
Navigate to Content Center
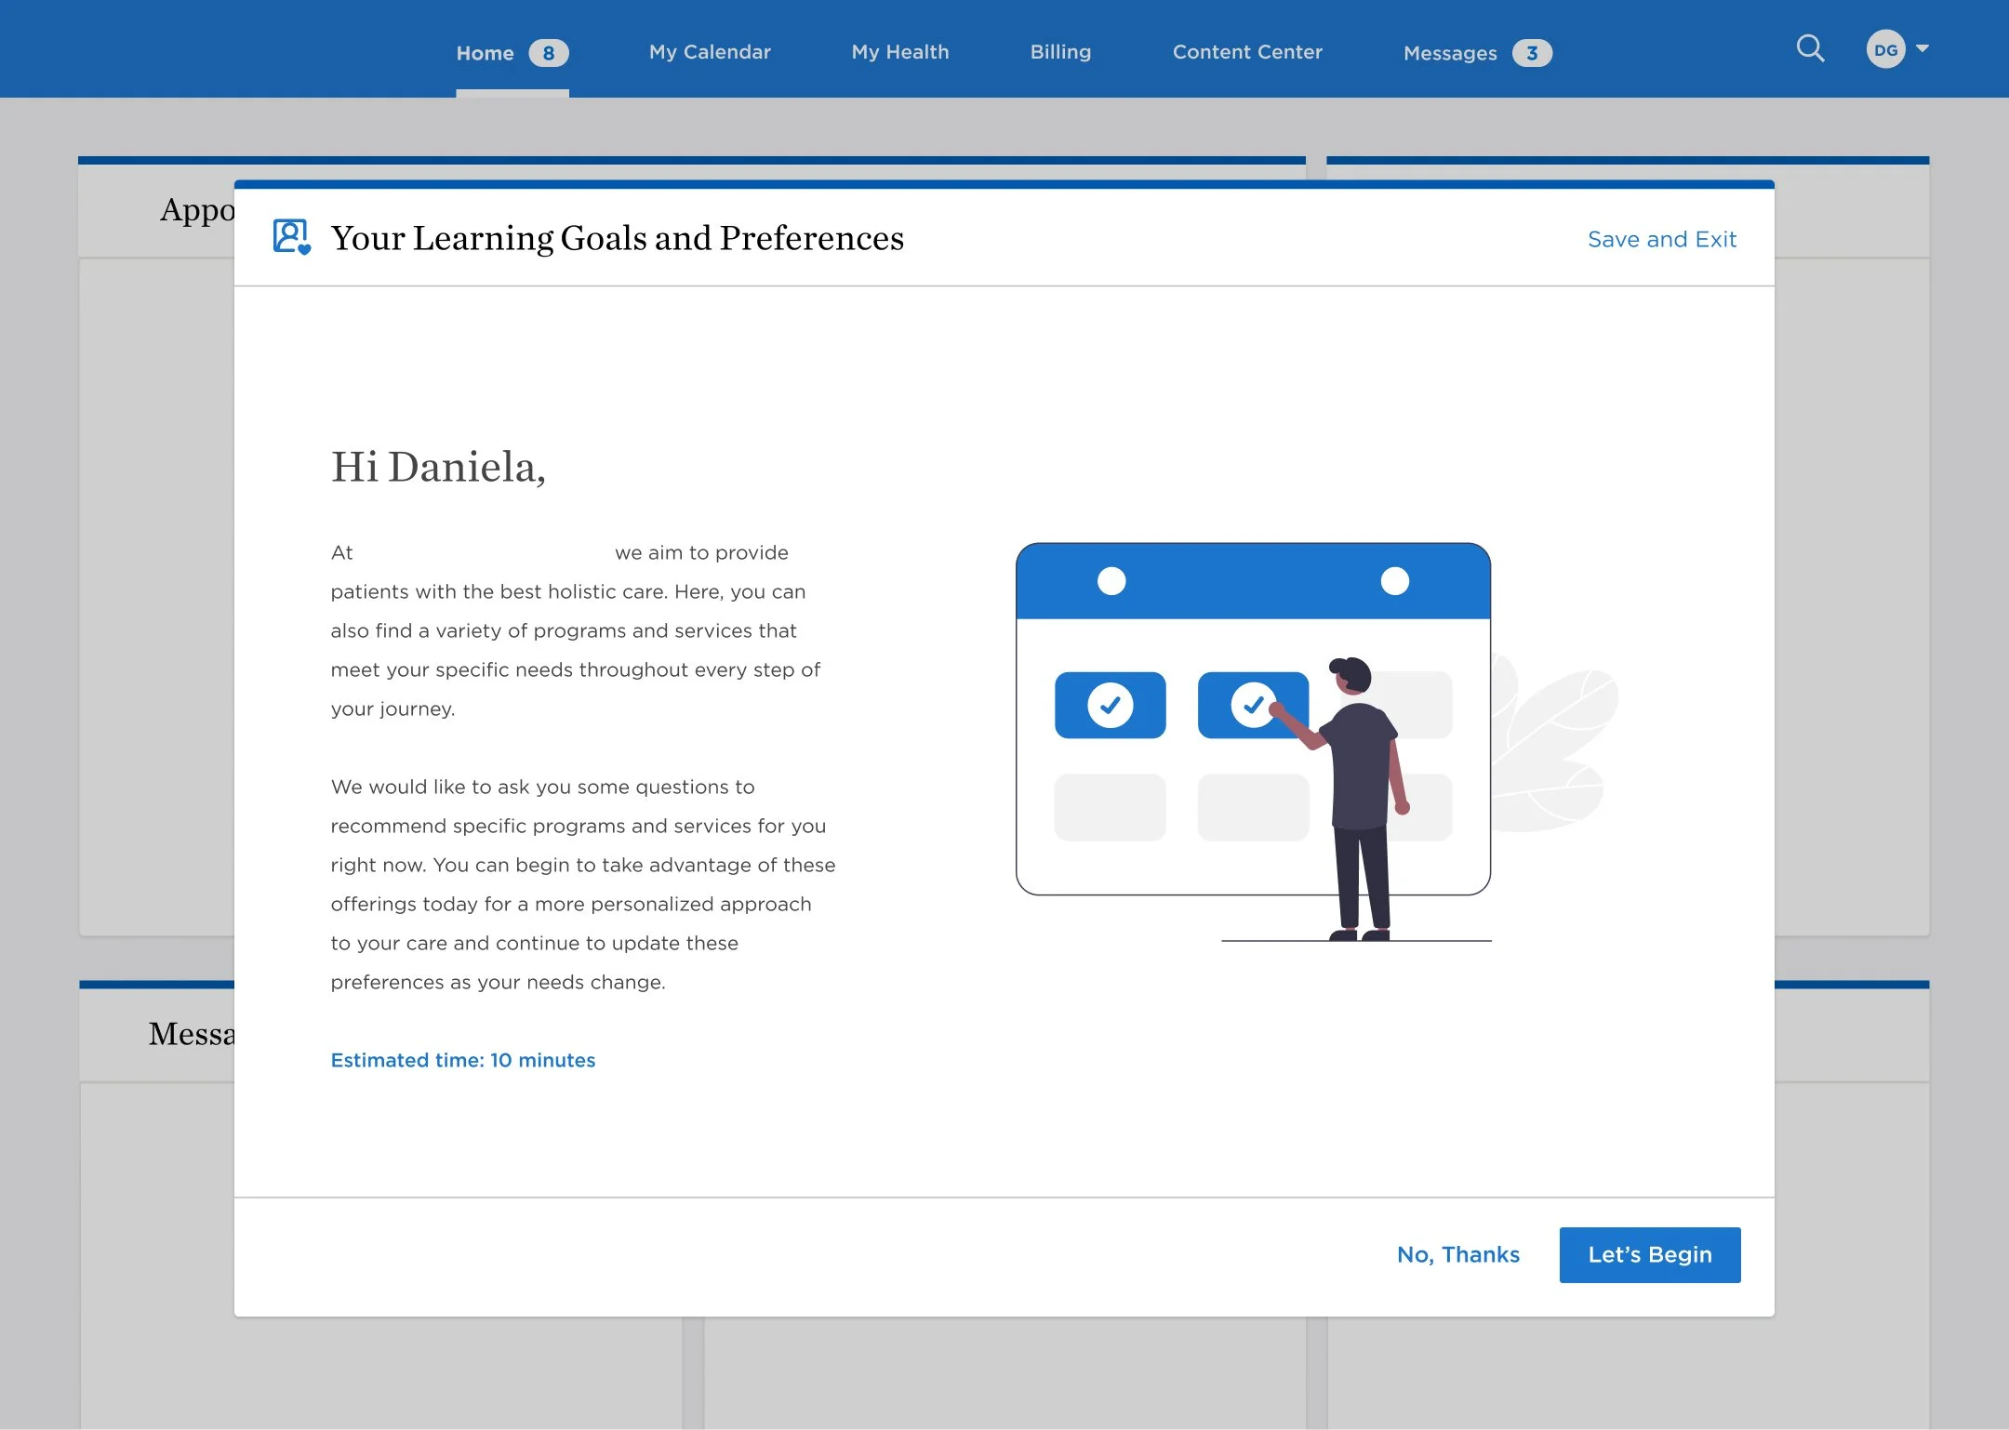click(x=1246, y=52)
